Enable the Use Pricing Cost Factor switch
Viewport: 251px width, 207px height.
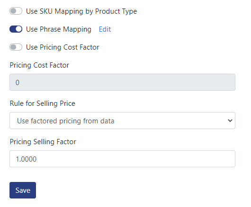point(16,47)
